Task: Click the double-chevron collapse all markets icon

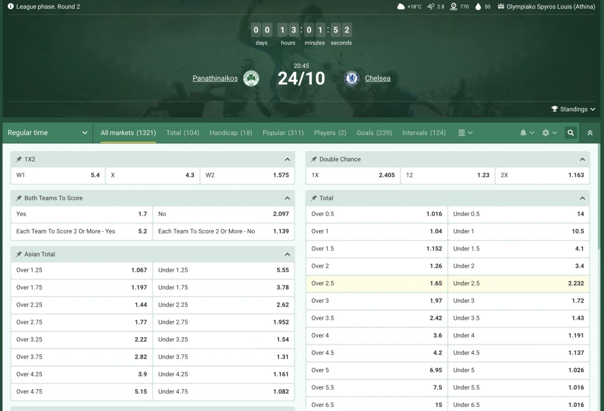Action: [x=590, y=133]
